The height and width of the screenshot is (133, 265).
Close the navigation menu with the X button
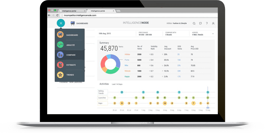pyautogui.click(x=61, y=23)
